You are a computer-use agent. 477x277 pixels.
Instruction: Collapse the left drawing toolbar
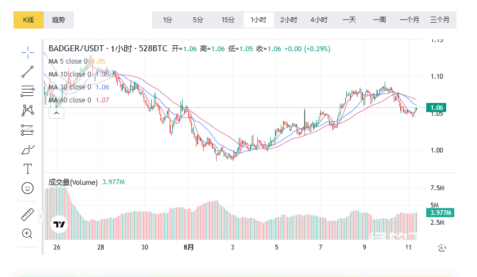(41, 217)
